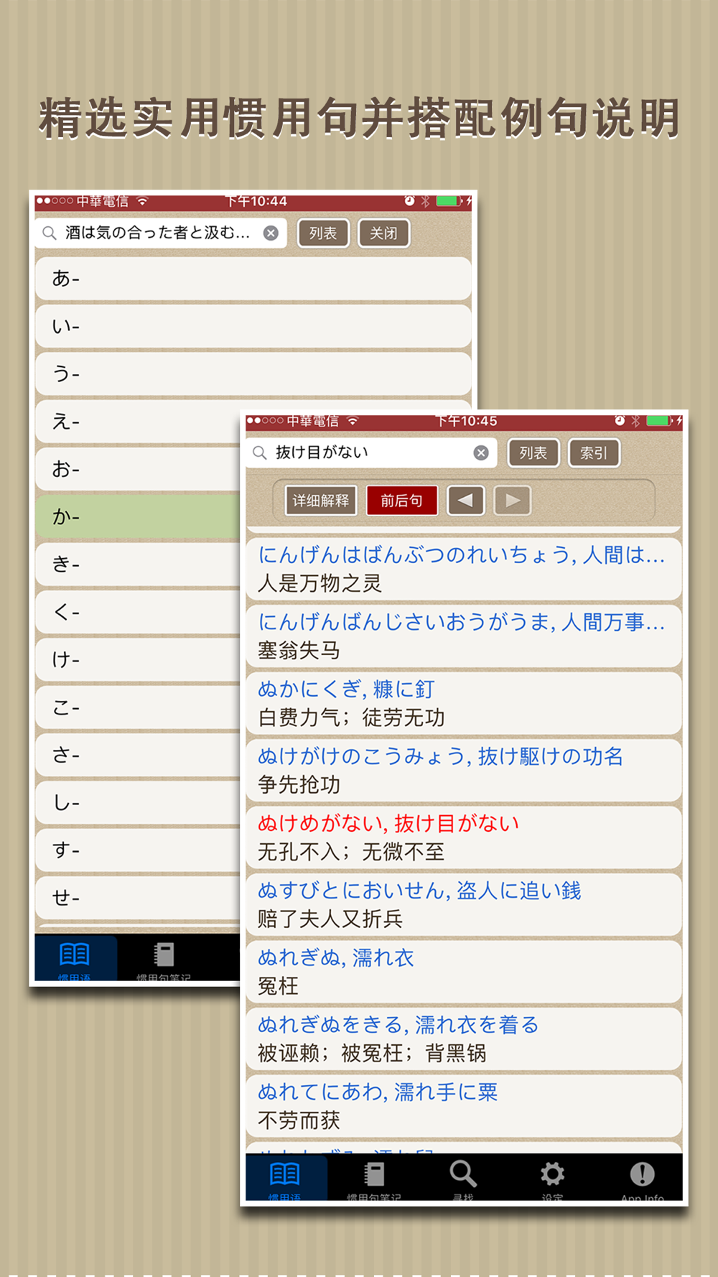Image resolution: width=718 pixels, height=1277 pixels.
Task: Select the お- index row
Action: tap(138, 469)
